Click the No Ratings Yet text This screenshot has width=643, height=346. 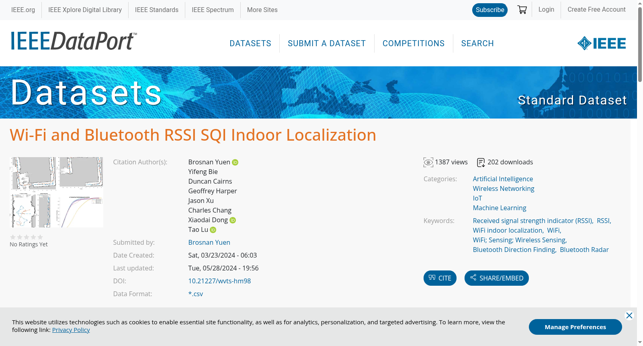(x=29, y=244)
